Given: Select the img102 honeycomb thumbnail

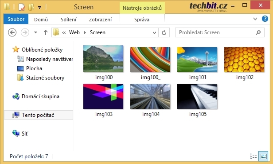Looking at the screenshot, I should point(244,60).
